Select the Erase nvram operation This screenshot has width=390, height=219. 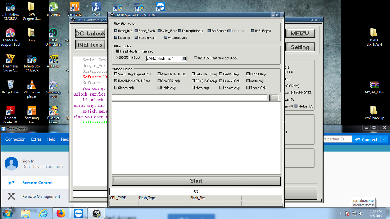[x=145, y=38]
